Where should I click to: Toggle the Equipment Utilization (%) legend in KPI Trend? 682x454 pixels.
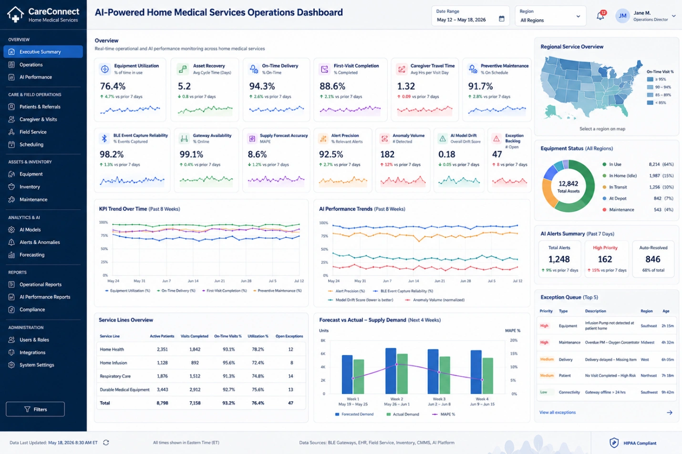click(x=127, y=291)
